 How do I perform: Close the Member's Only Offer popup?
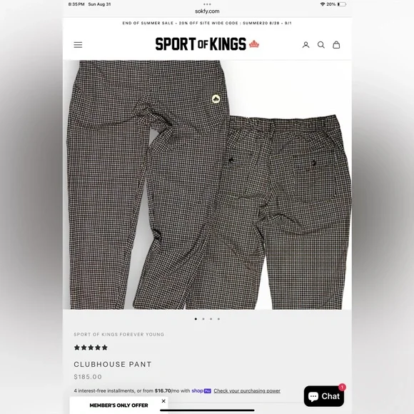click(163, 401)
